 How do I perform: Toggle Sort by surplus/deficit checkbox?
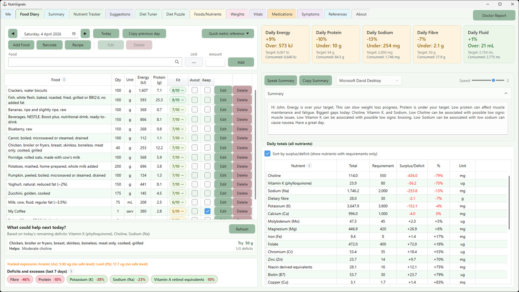[x=267, y=153]
